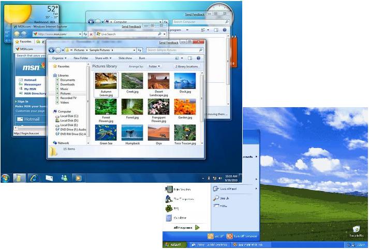Go back in the Computer Explorer window

tap(91, 22)
